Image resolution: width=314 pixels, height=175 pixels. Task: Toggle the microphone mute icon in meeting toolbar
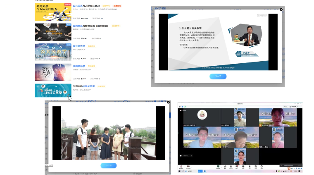(x=181, y=166)
